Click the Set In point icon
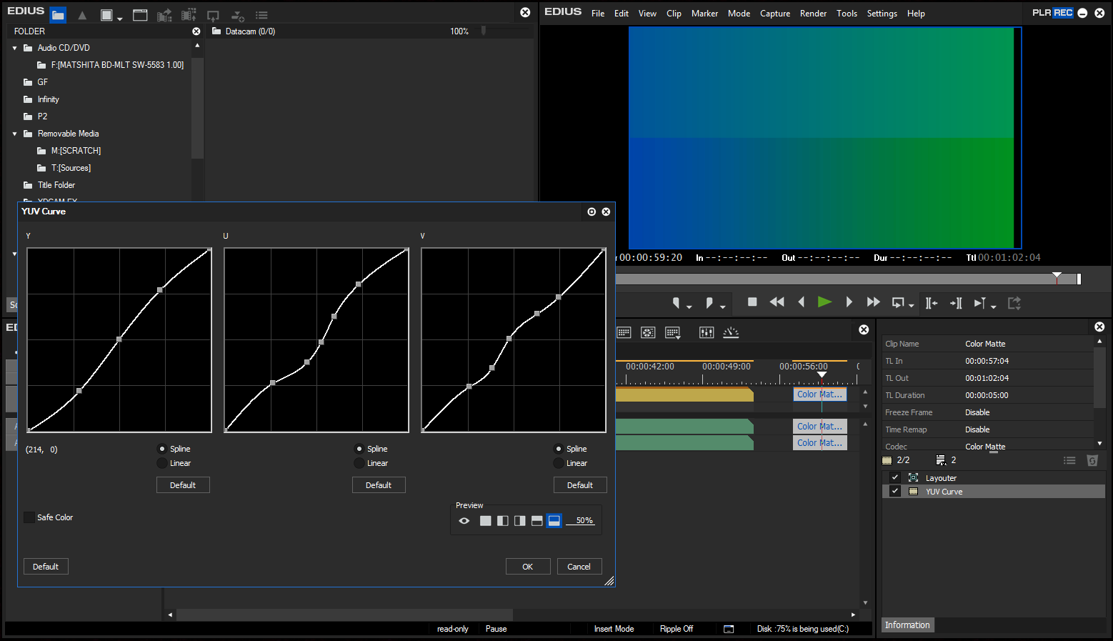The image size is (1113, 641). [x=676, y=303]
